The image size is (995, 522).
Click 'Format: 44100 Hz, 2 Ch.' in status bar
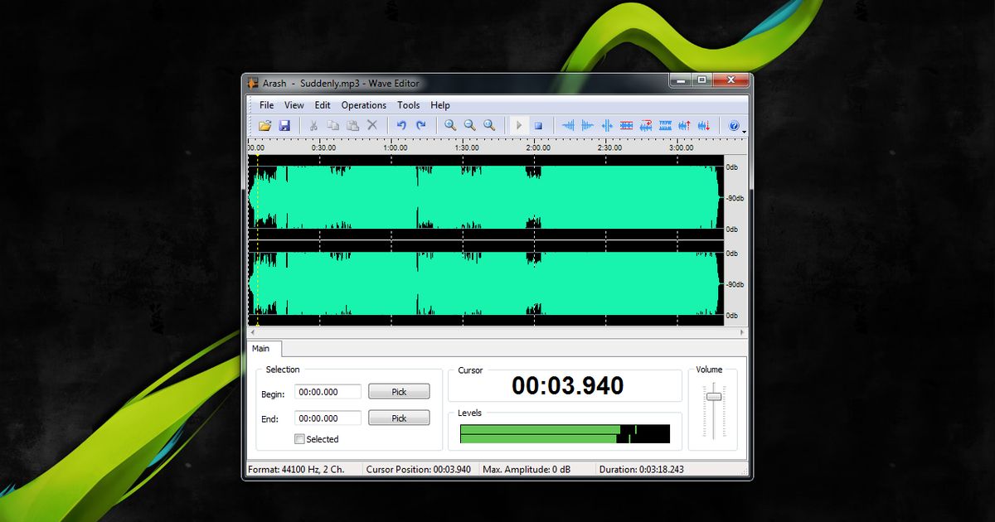point(295,469)
